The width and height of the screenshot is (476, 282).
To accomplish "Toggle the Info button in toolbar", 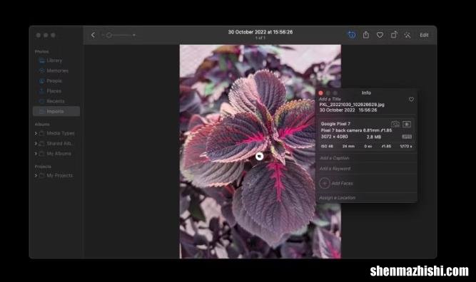I will (352, 35).
